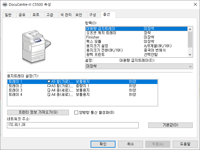Click the DocuCentre printer illustration
The height and width of the screenshot is (150, 200).
click(36, 47)
